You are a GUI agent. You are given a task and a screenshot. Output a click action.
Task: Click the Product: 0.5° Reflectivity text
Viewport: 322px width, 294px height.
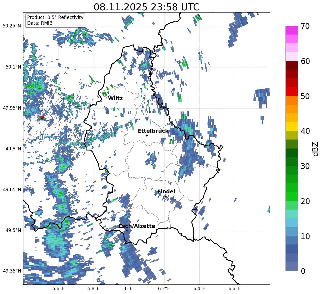pyautogui.click(x=55, y=17)
